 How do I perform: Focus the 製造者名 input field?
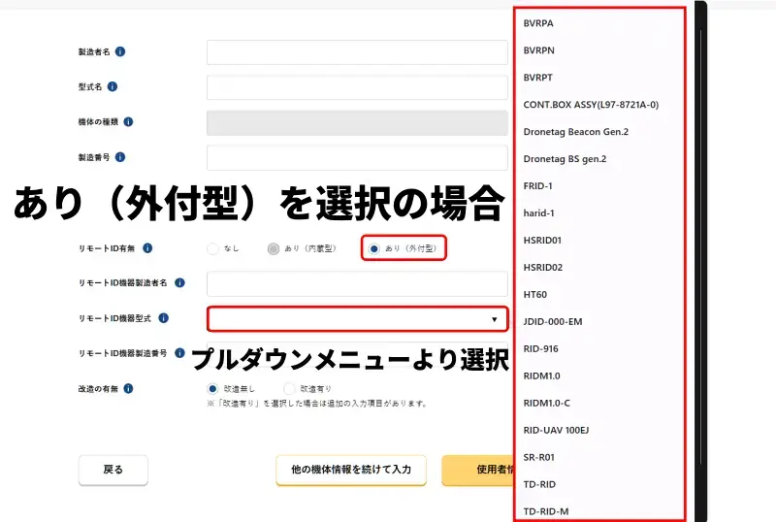pos(357,52)
